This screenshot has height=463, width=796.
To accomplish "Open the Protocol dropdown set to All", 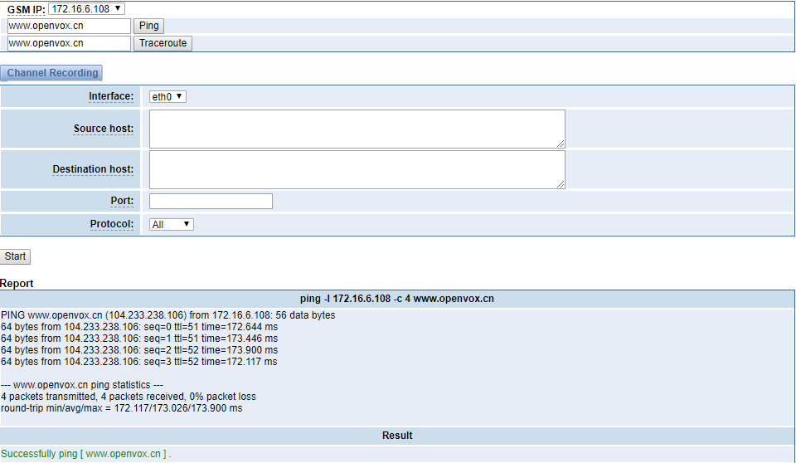I will pos(172,224).
